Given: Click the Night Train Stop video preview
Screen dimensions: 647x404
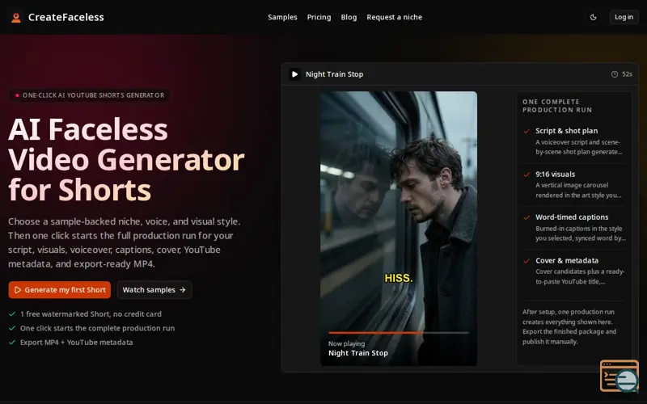Looking at the screenshot, I should (399, 229).
